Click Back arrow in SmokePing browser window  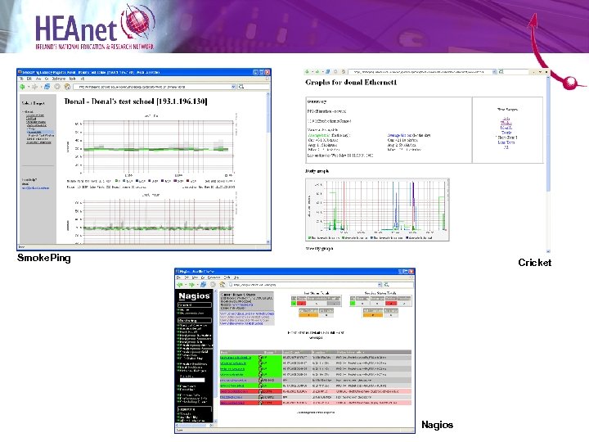point(23,87)
